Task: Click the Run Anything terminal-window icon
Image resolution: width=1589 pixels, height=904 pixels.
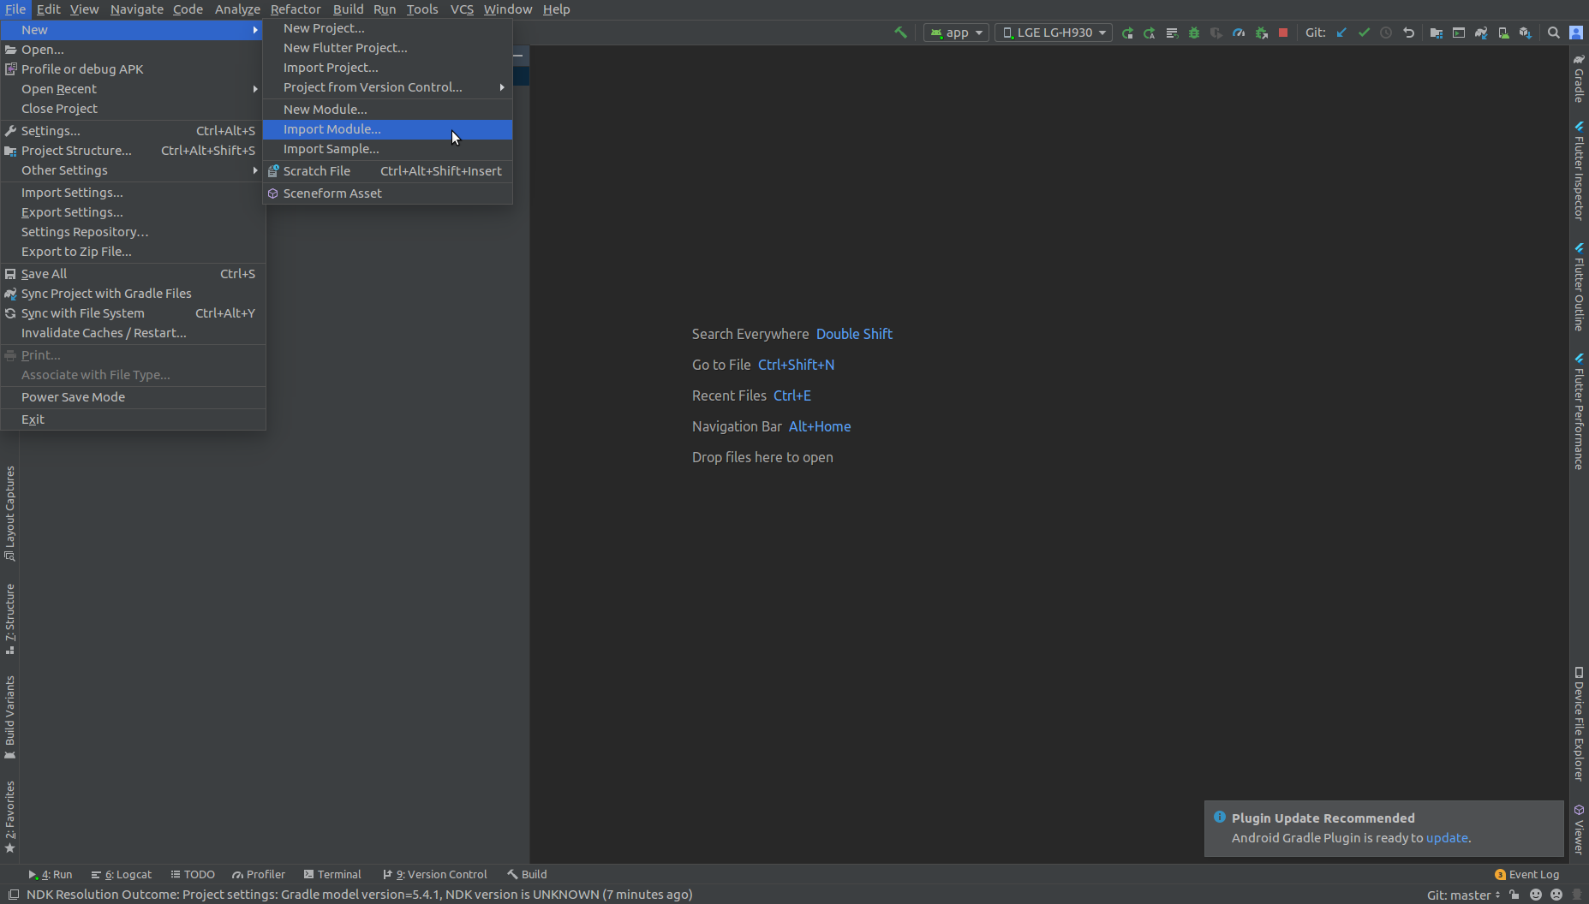Action: [x=1459, y=33]
